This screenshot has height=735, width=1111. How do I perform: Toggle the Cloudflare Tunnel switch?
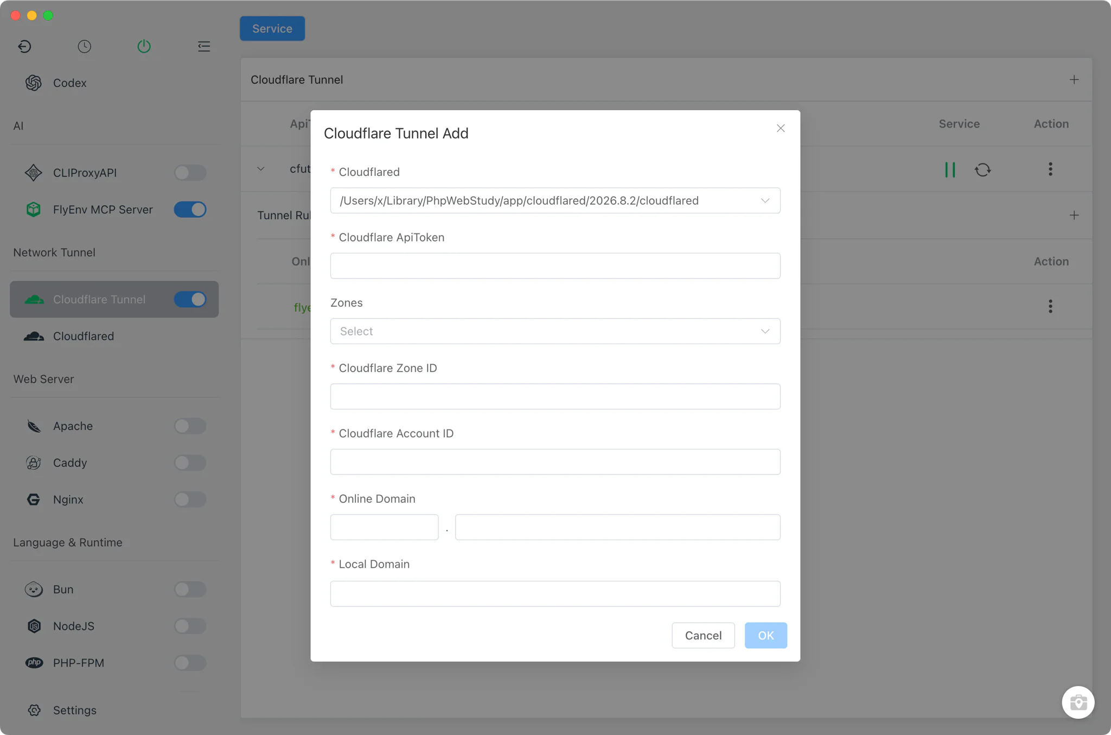point(190,299)
